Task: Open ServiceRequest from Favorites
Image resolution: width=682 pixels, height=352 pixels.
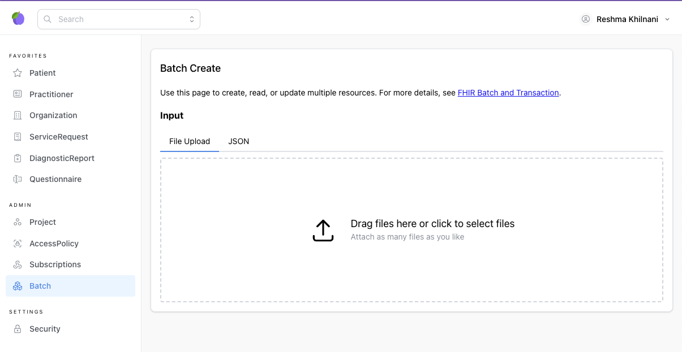Action: (x=59, y=136)
